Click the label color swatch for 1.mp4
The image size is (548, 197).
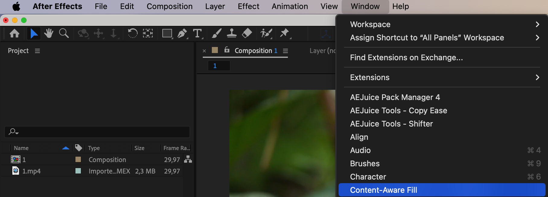pos(78,171)
